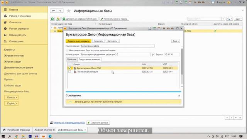
Task: Open Дополнительные услуги in sidebar
Action: [x=19, y=68]
